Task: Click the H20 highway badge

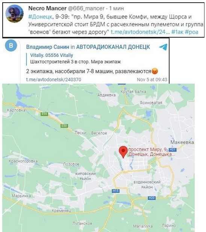Action: (151, 198)
